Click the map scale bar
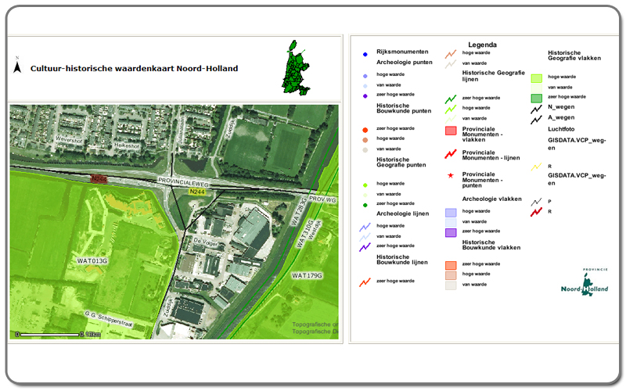The height and width of the screenshot is (391, 626). tap(58, 335)
